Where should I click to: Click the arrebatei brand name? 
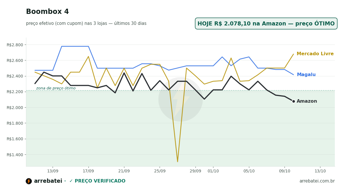click(x=48, y=181)
